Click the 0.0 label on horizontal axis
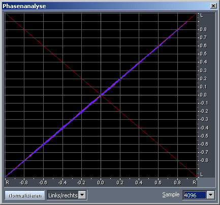220x205 pixels. tap(101, 183)
